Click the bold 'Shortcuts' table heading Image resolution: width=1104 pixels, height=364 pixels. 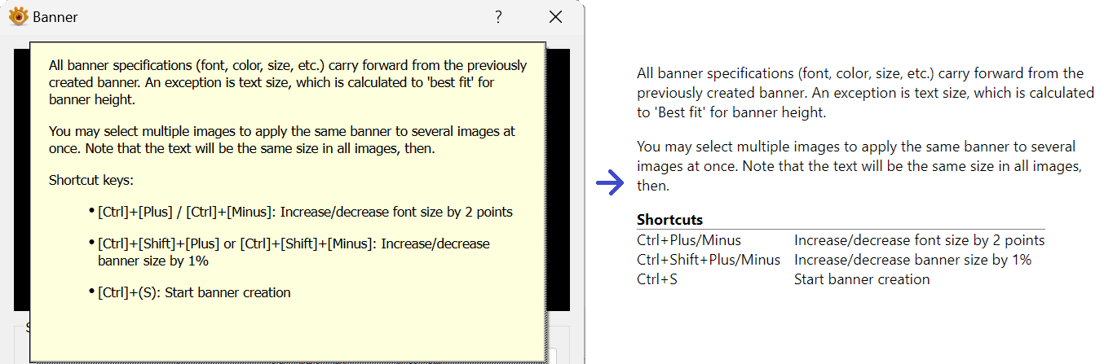pos(669,220)
